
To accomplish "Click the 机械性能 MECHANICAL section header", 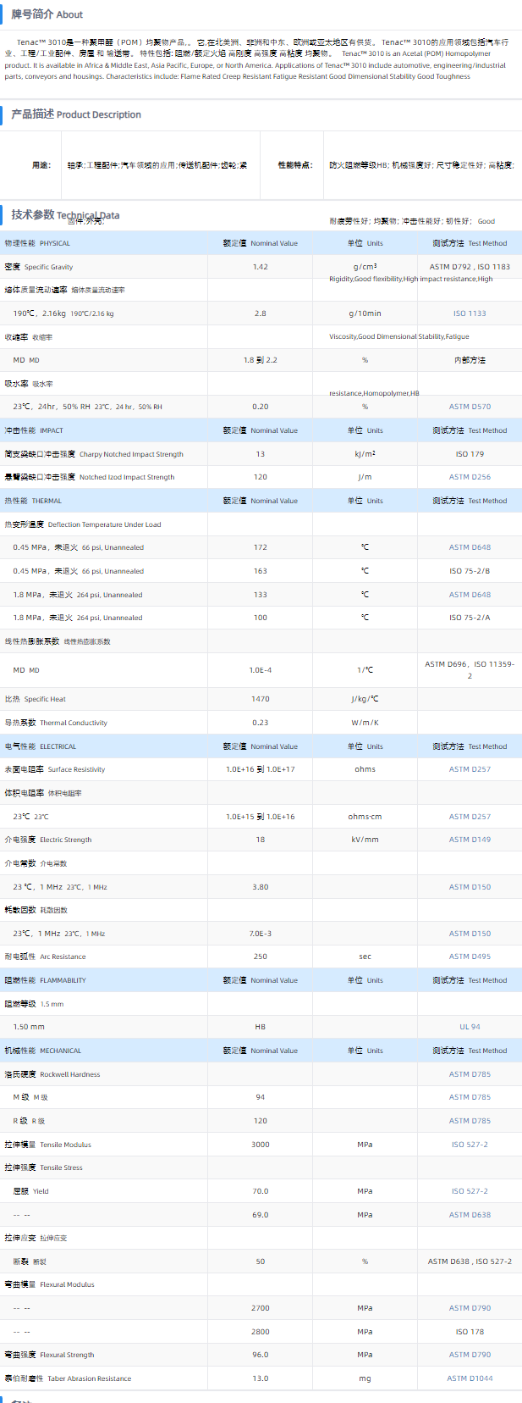I will tap(43, 1051).
